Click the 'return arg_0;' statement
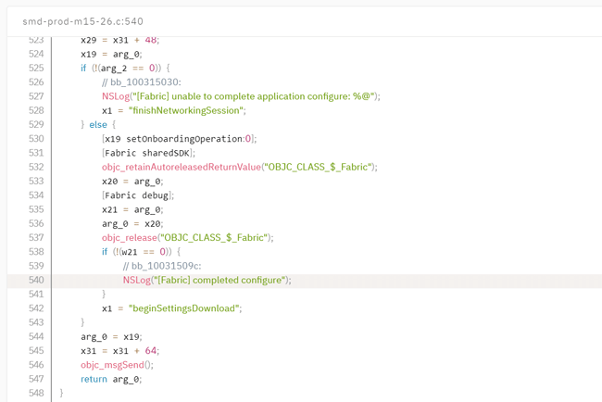 click(x=111, y=380)
